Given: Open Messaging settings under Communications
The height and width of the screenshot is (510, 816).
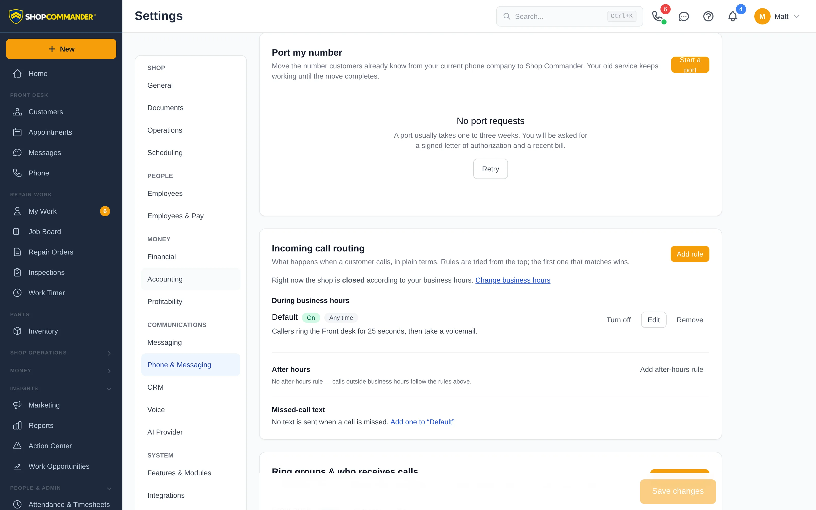Looking at the screenshot, I should pos(190,342).
